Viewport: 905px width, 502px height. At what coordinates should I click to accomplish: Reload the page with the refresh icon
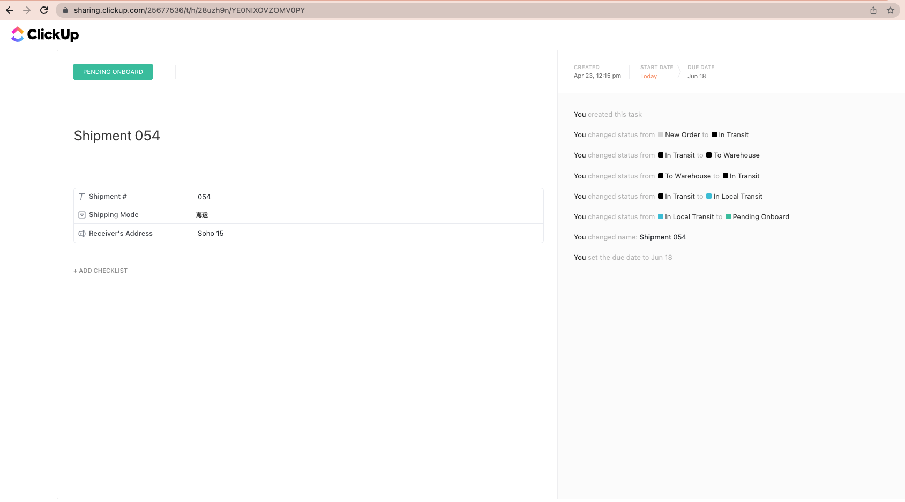[x=44, y=10]
